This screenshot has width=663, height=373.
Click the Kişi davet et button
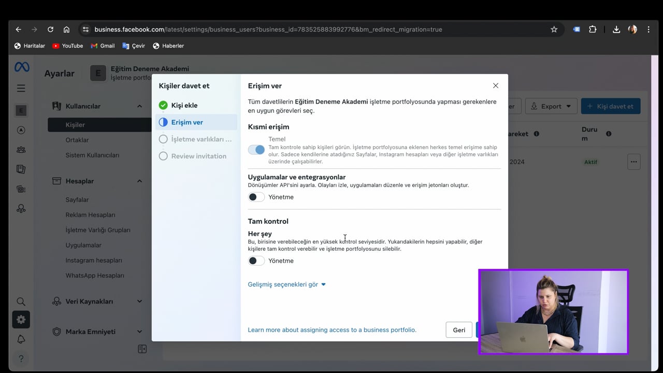point(611,106)
